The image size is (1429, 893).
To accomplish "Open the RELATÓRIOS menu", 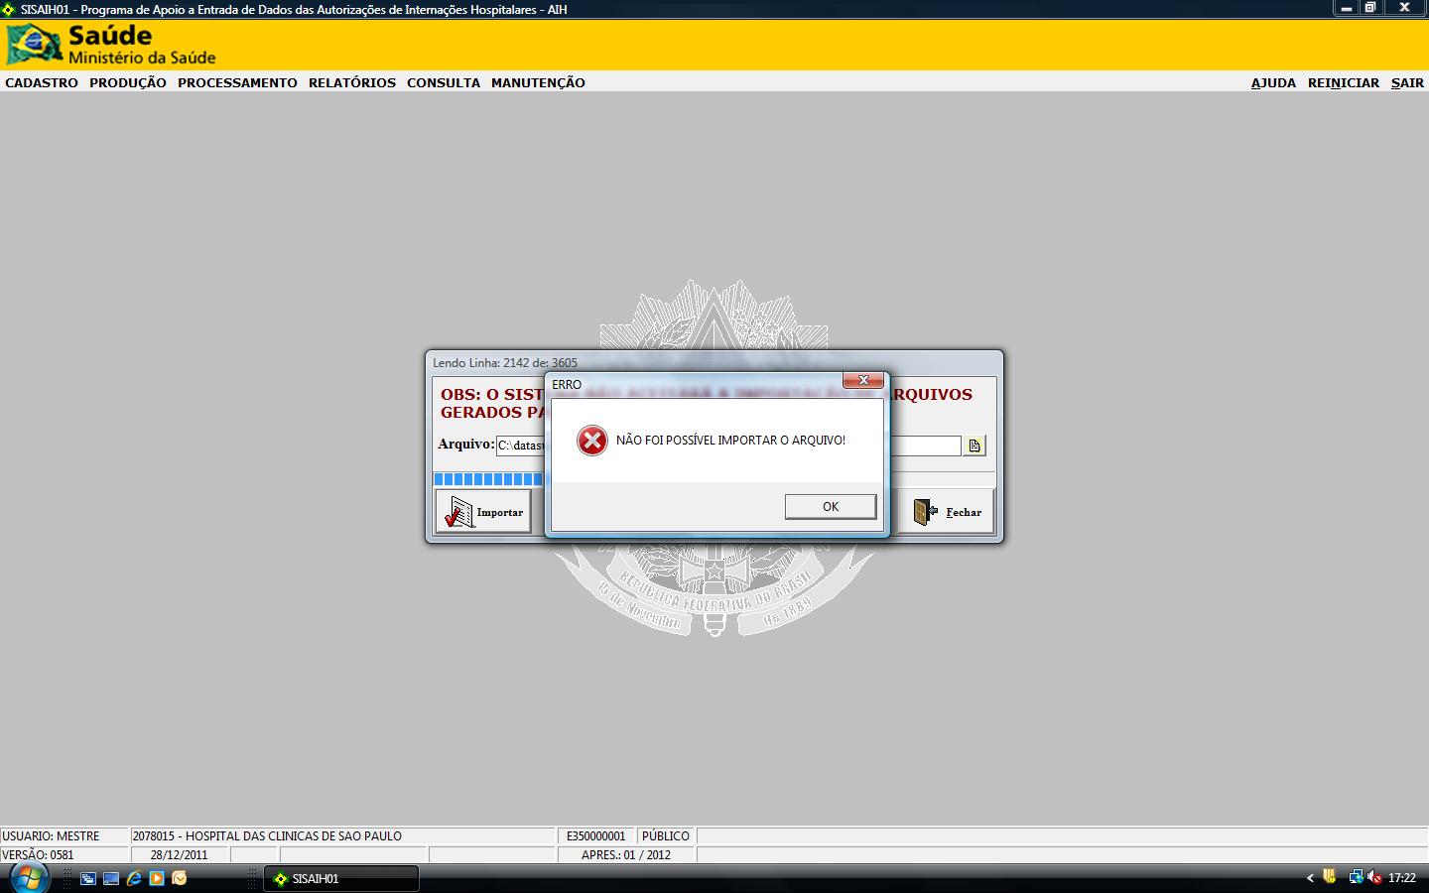I will pyautogui.click(x=352, y=82).
